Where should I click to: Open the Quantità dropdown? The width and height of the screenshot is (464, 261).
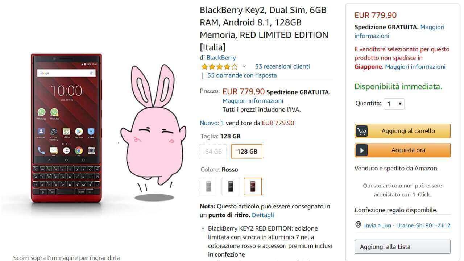coord(394,104)
